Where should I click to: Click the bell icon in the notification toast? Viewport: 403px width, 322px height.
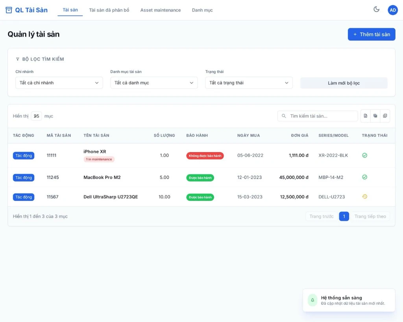tap(312, 300)
